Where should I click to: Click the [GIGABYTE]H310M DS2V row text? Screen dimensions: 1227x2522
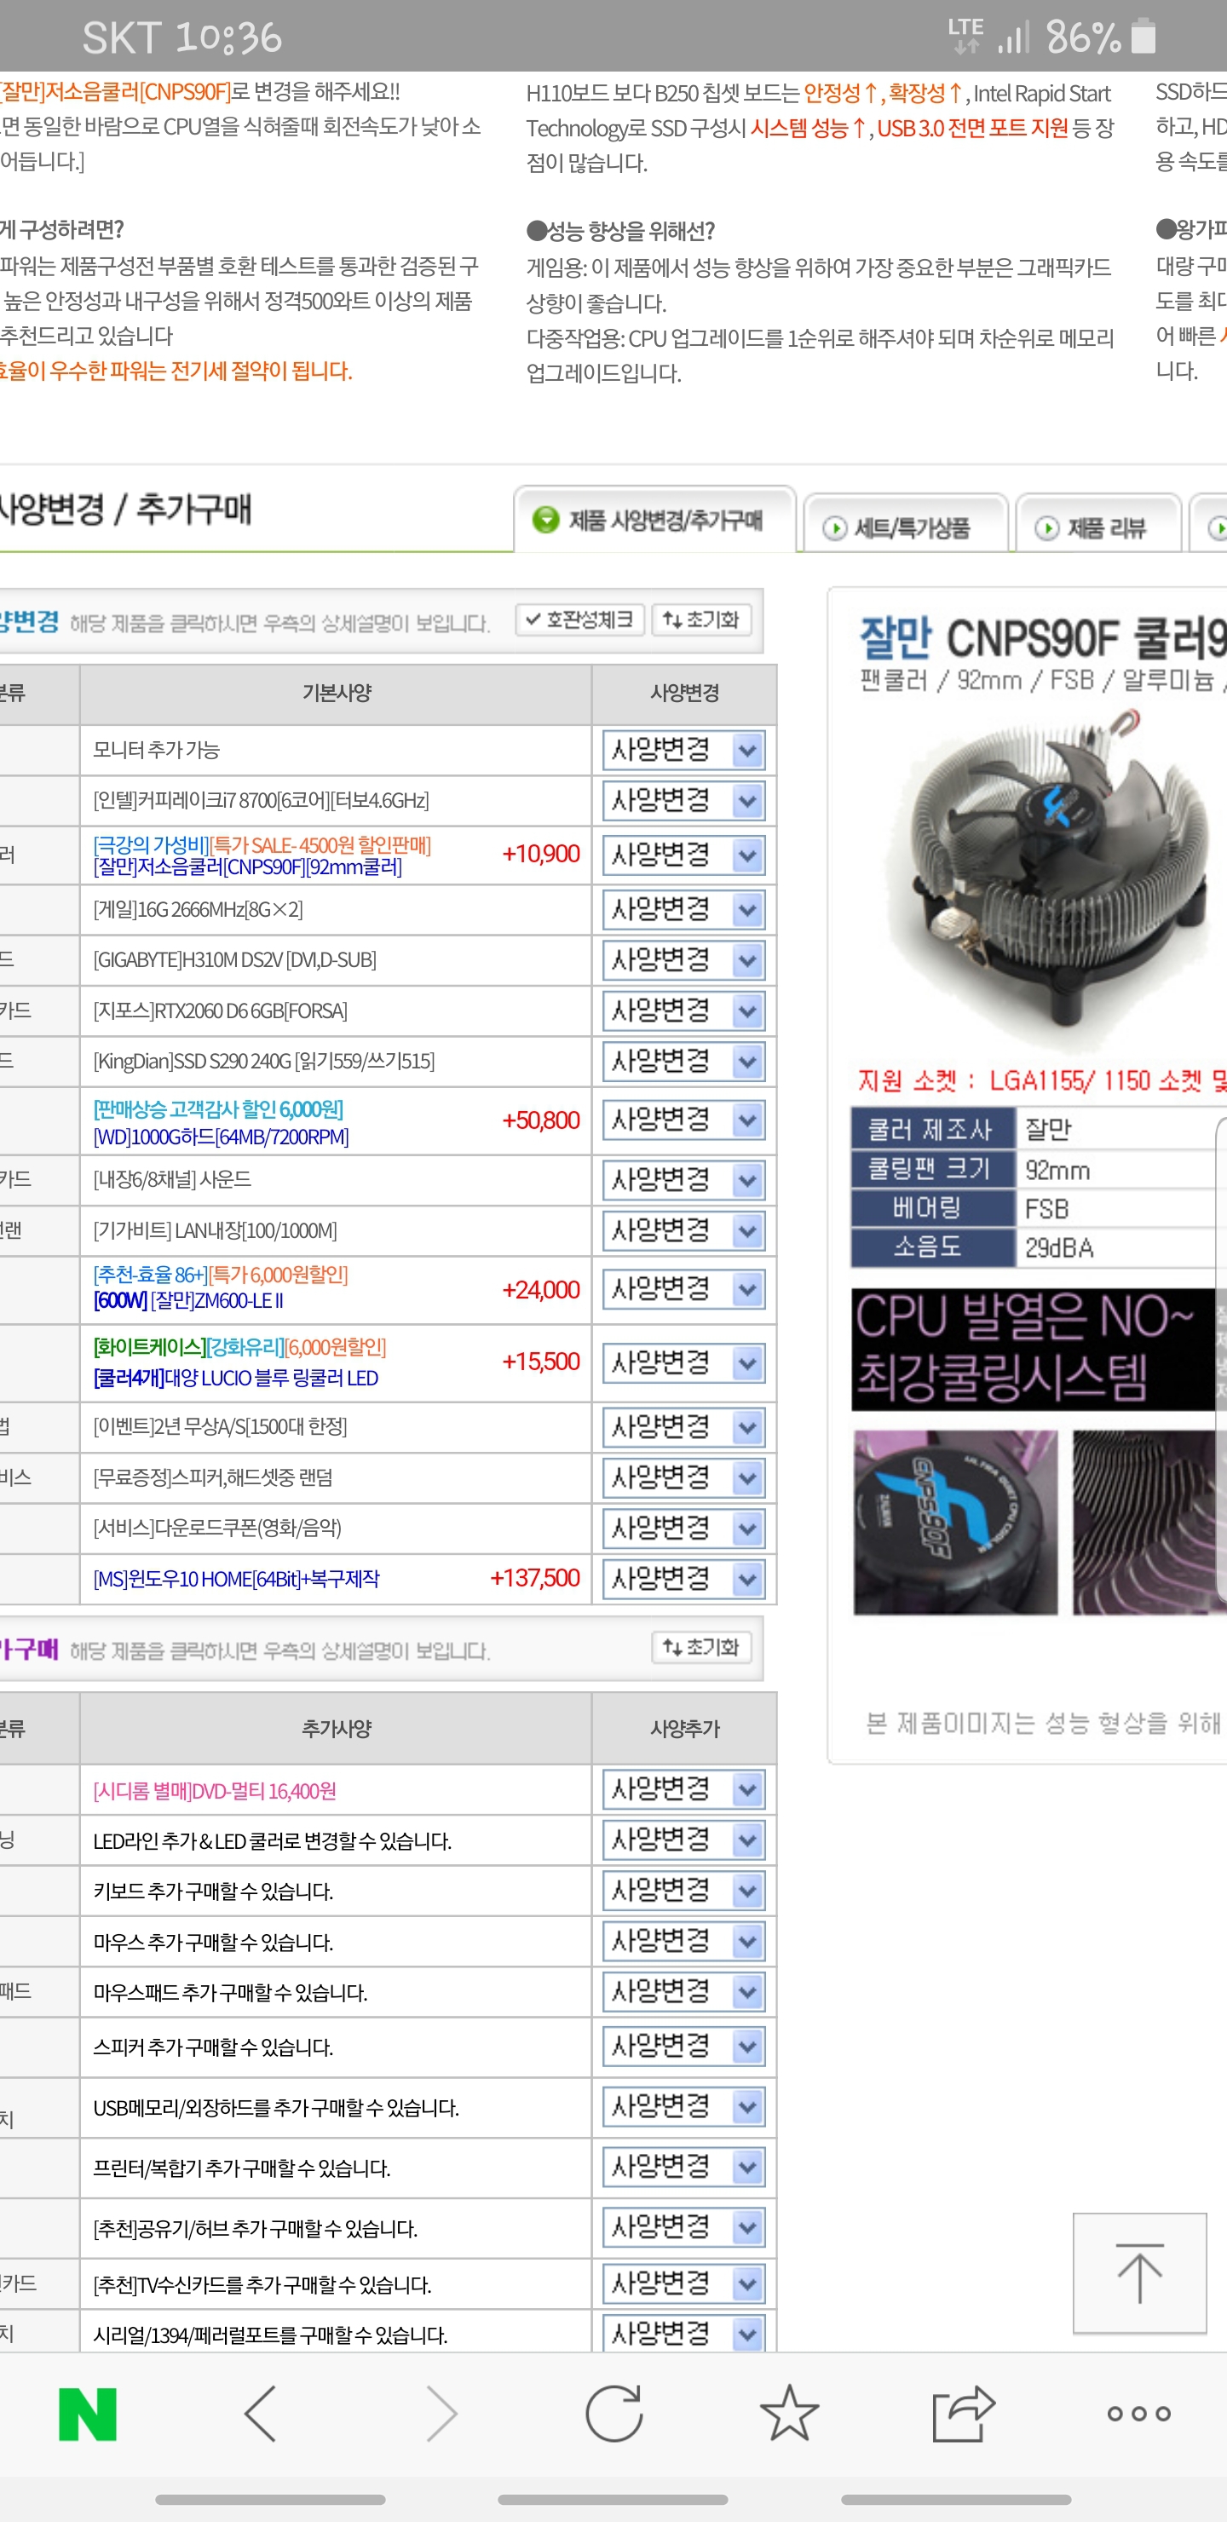pos(235,960)
